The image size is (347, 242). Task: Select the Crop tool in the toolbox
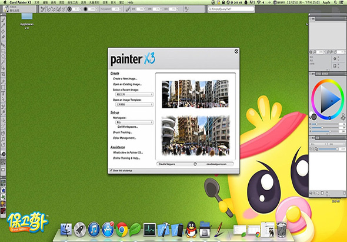4,74
